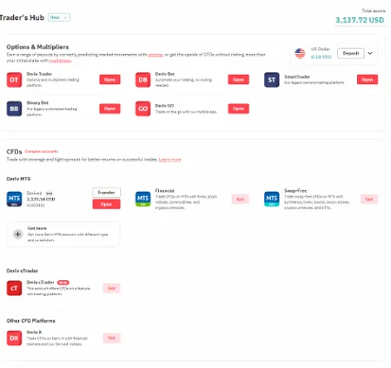Click the Deposit button
The image size is (391, 368).
coord(351,53)
